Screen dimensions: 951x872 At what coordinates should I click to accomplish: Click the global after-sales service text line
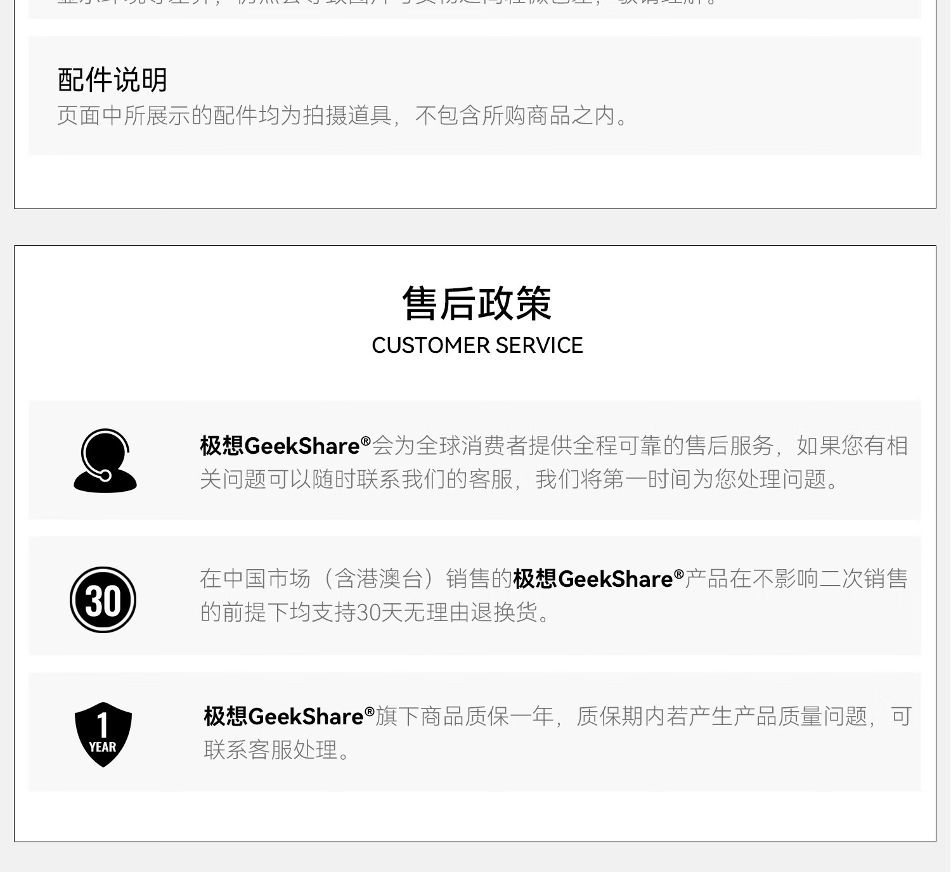coord(553,446)
